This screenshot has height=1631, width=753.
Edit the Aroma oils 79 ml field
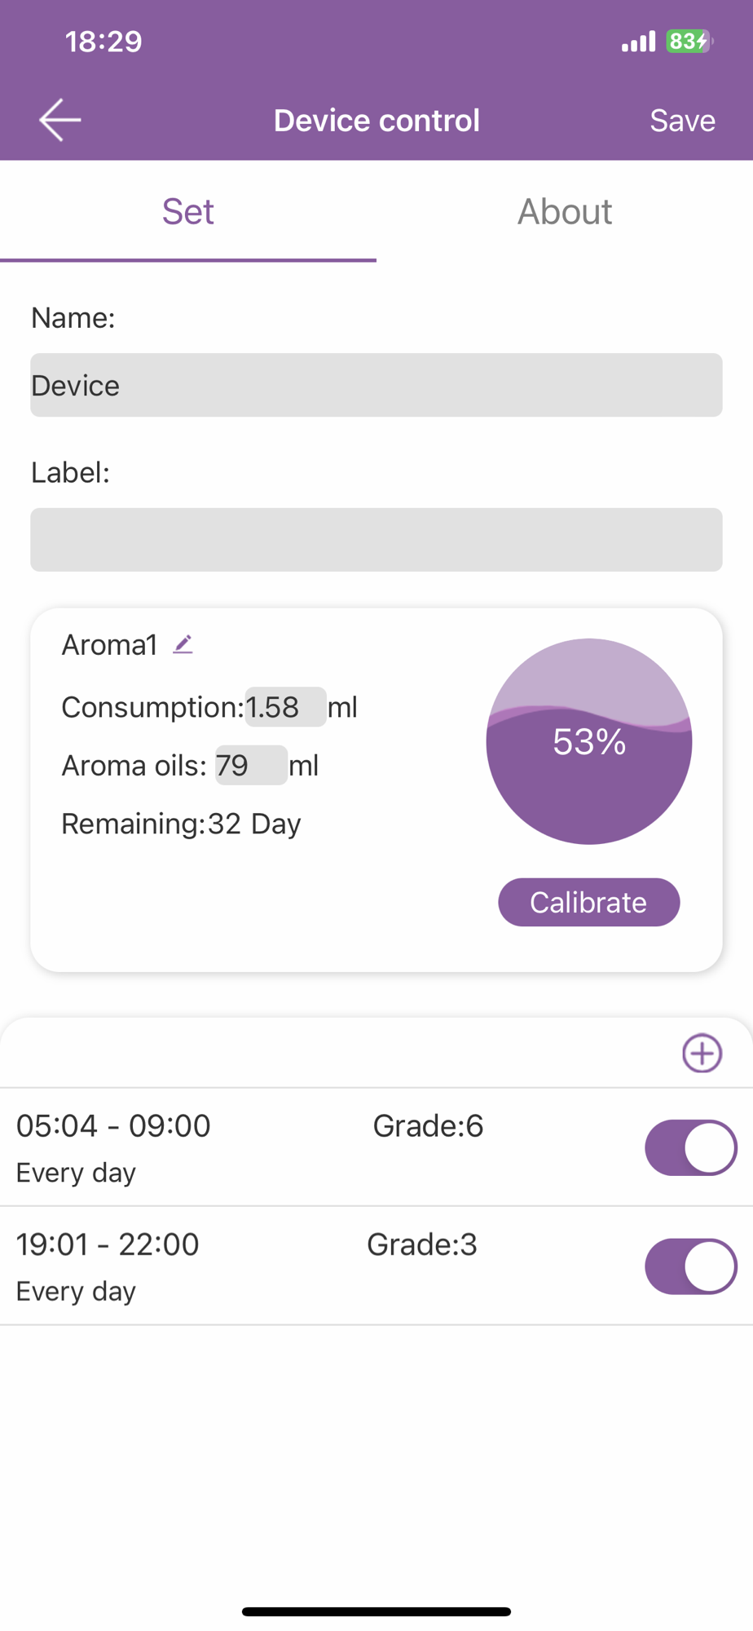click(251, 765)
